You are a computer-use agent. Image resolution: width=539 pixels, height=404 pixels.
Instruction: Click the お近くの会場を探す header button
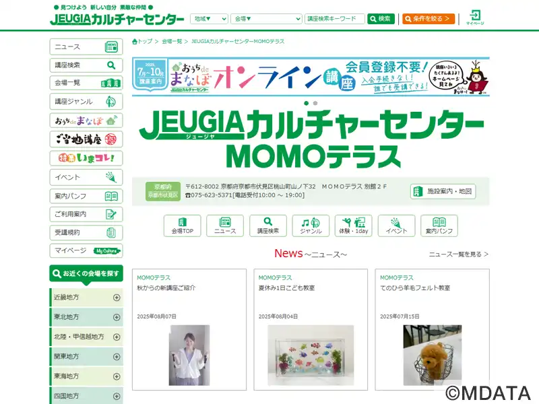pyautogui.click(x=86, y=273)
